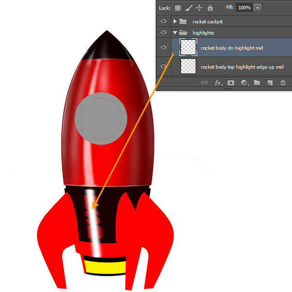The width and height of the screenshot is (292, 292).
Task: Add a layer mask using mask icon
Action: tap(231, 83)
